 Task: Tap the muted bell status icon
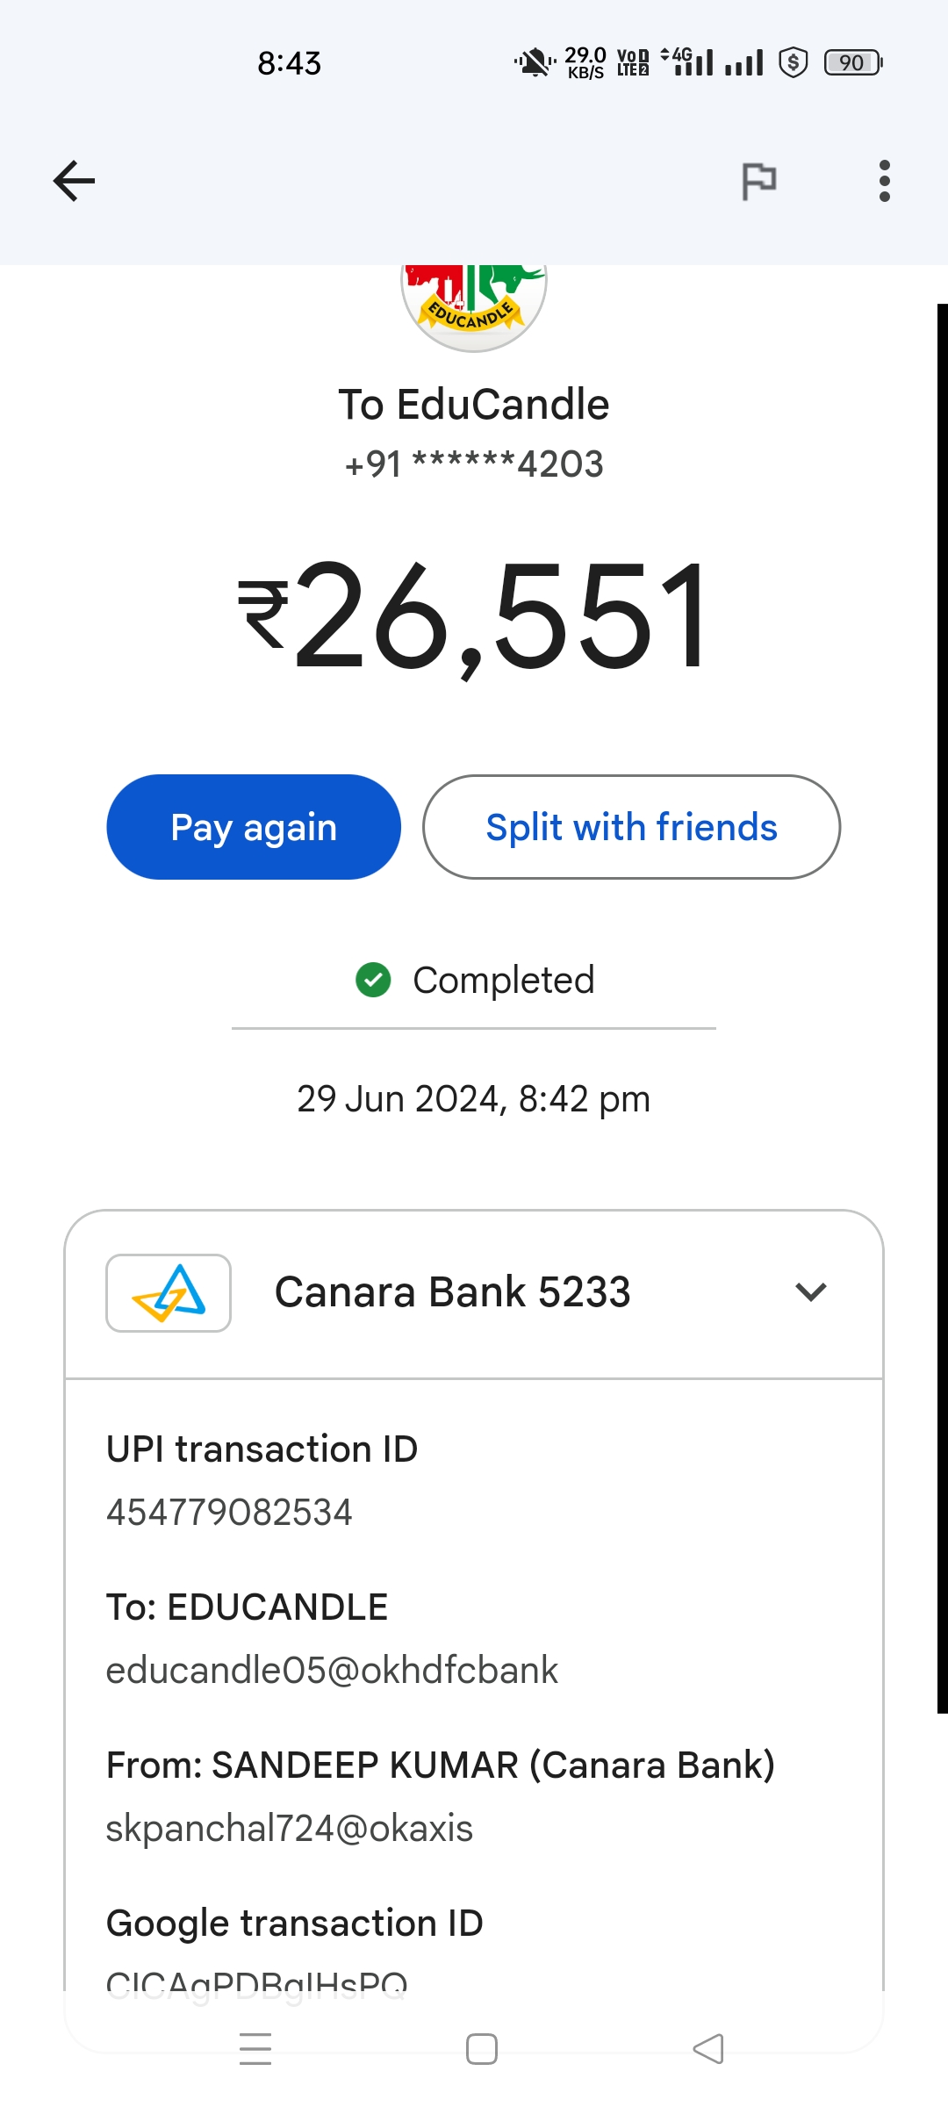[x=533, y=63]
